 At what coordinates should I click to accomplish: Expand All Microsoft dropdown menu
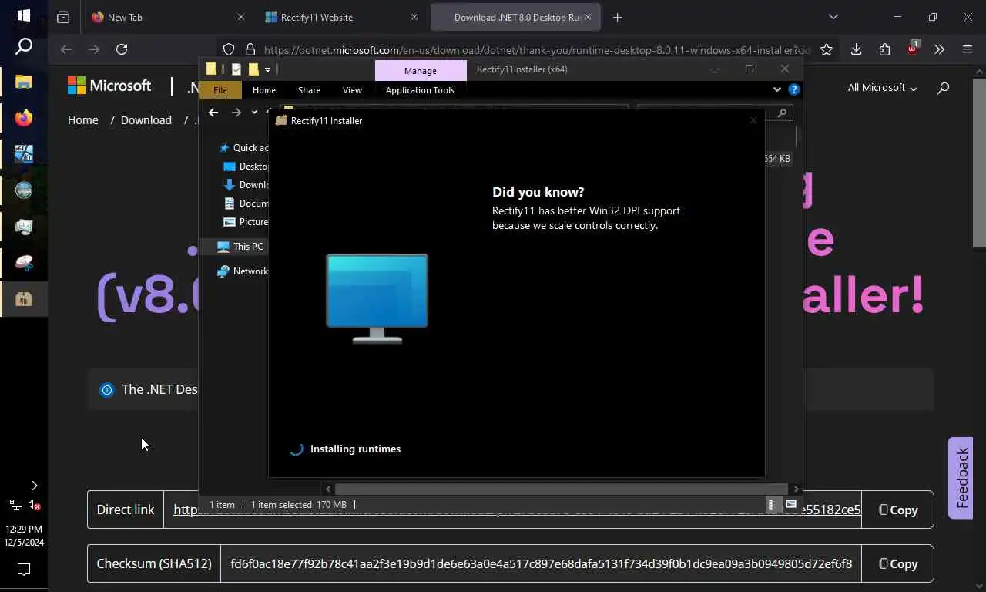[x=882, y=88]
